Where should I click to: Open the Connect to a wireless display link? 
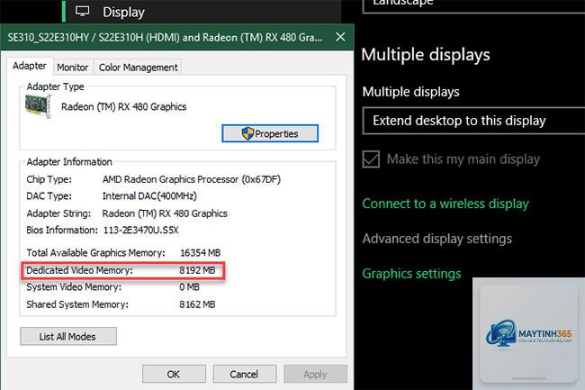(x=445, y=204)
